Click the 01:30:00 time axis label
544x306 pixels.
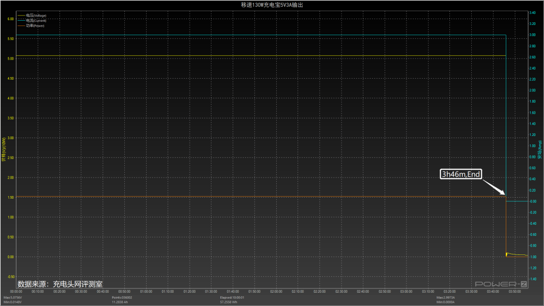click(211, 292)
